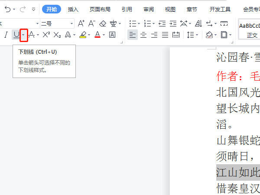260x195 pixels.
Task: Toggle superscript X² formatting
Action: click(x=46, y=35)
